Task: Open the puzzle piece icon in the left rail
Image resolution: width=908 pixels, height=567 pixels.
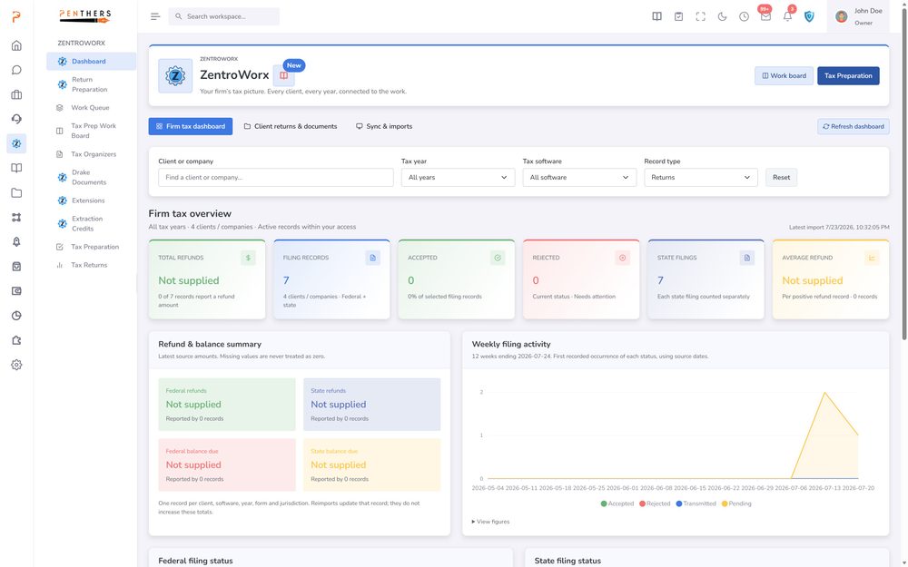Action: click(x=16, y=340)
